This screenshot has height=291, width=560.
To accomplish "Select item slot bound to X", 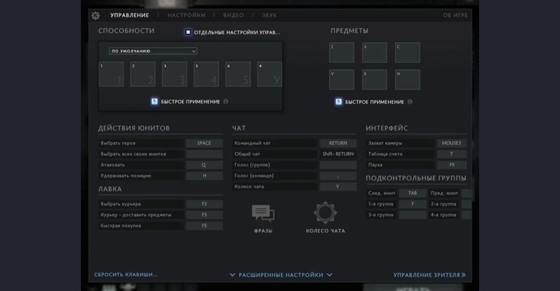I will [x=374, y=53].
